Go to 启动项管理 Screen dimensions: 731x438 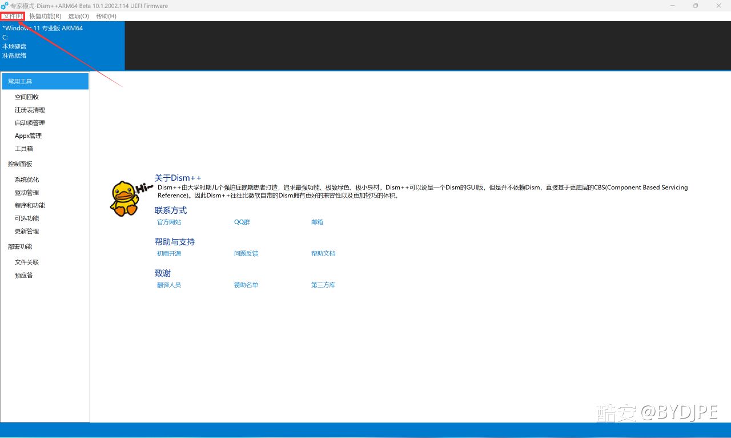click(x=30, y=123)
